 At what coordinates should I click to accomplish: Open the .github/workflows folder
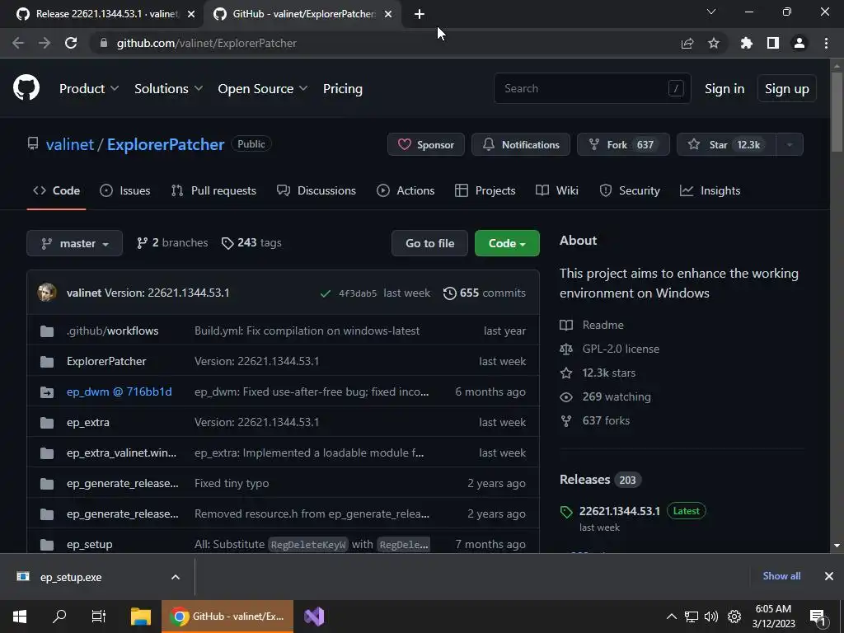(x=112, y=331)
